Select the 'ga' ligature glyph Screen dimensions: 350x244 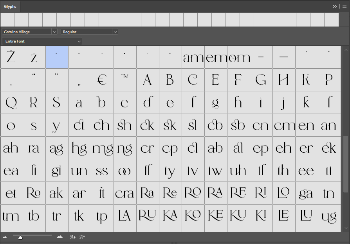(307, 193)
